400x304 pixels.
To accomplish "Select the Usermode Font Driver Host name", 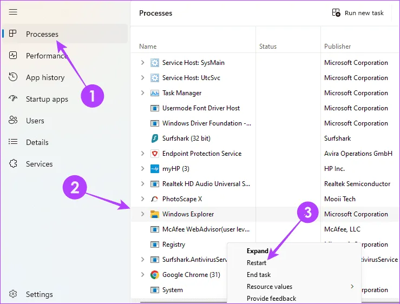I will click(x=201, y=108).
